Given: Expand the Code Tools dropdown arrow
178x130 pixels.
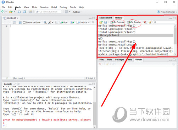Looking at the screenshot, I should [52, 22].
